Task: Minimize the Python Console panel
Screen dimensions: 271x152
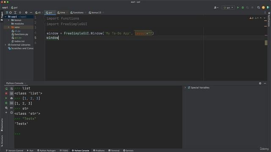Action: [265, 83]
